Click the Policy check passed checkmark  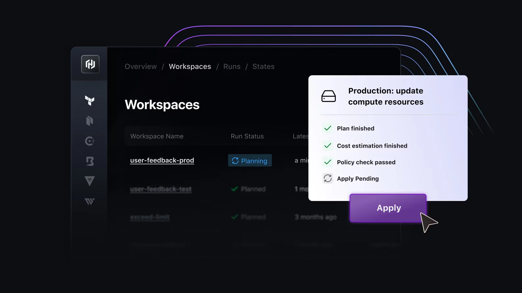tap(328, 162)
